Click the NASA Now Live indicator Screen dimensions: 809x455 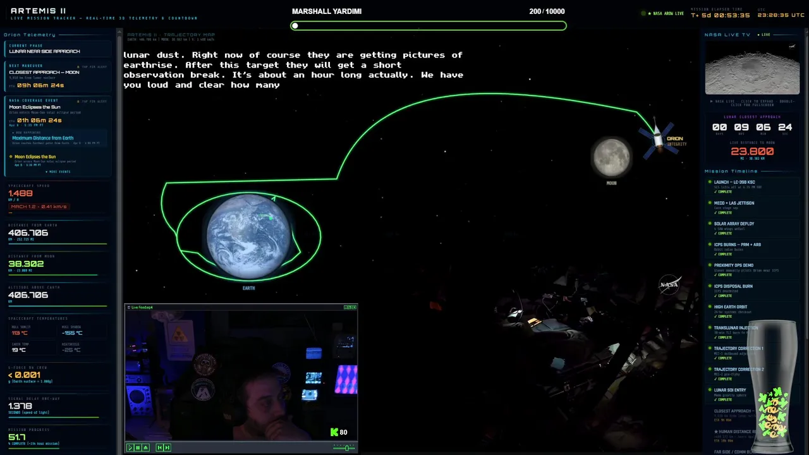tap(663, 13)
